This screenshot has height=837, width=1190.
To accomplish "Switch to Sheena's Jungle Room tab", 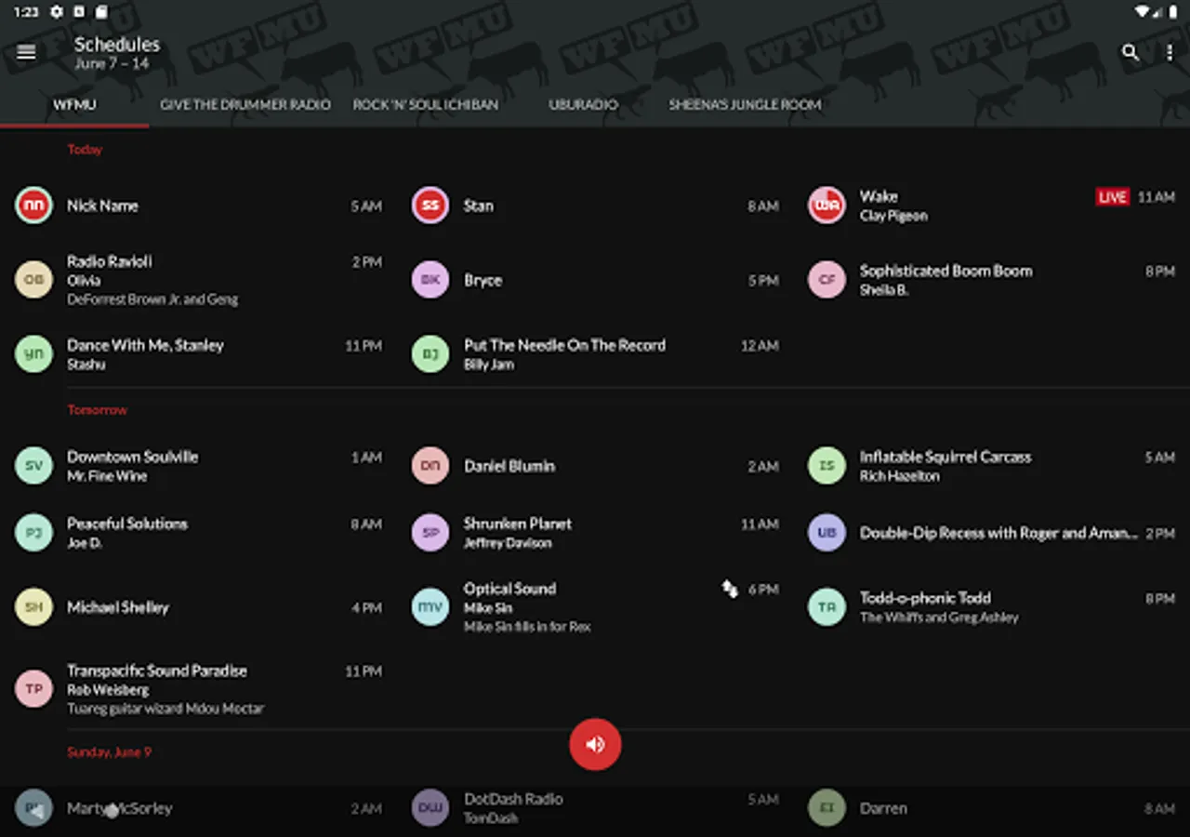I will point(745,105).
